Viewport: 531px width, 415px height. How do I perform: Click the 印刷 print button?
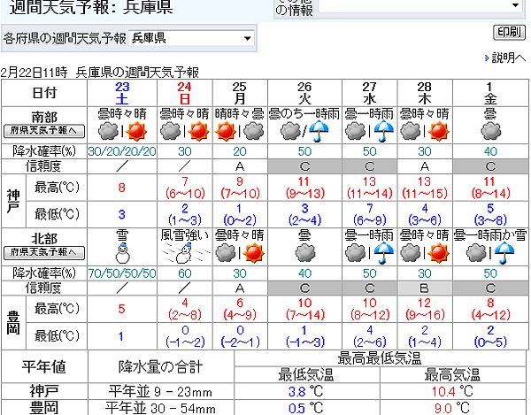coord(510,33)
